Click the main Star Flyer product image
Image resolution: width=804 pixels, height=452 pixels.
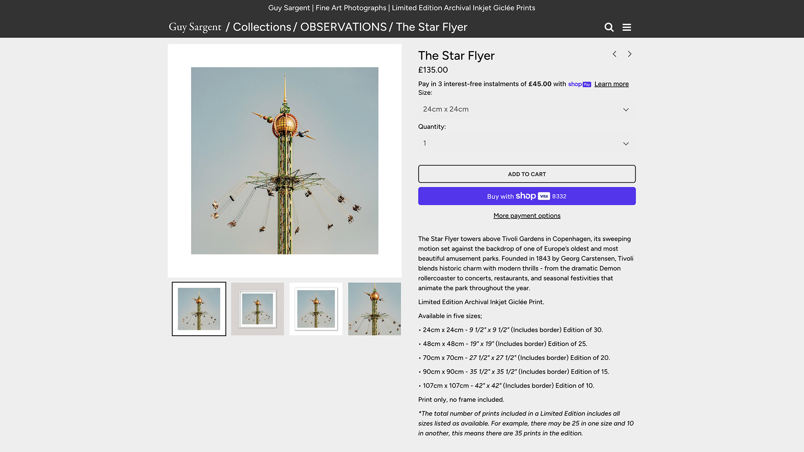click(284, 161)
